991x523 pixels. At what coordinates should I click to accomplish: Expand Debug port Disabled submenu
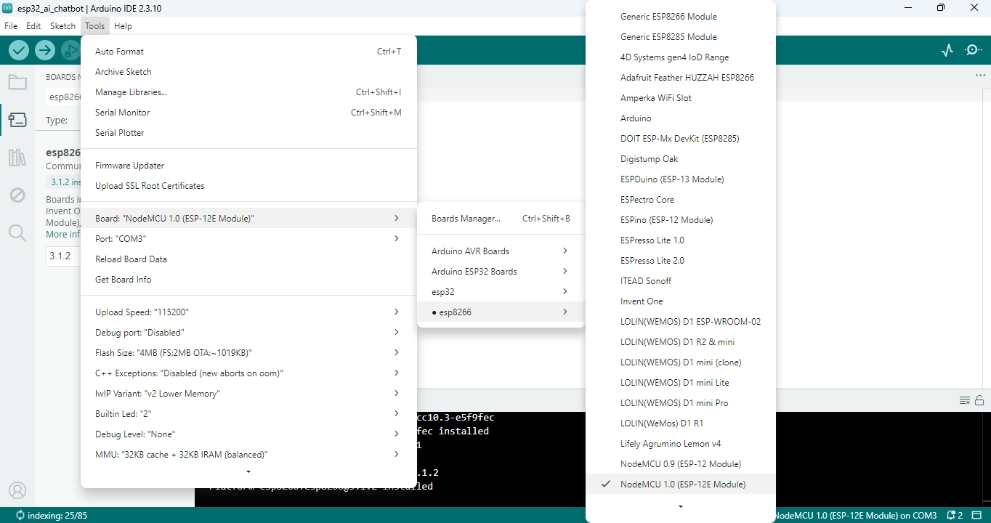tap(248, 333)
